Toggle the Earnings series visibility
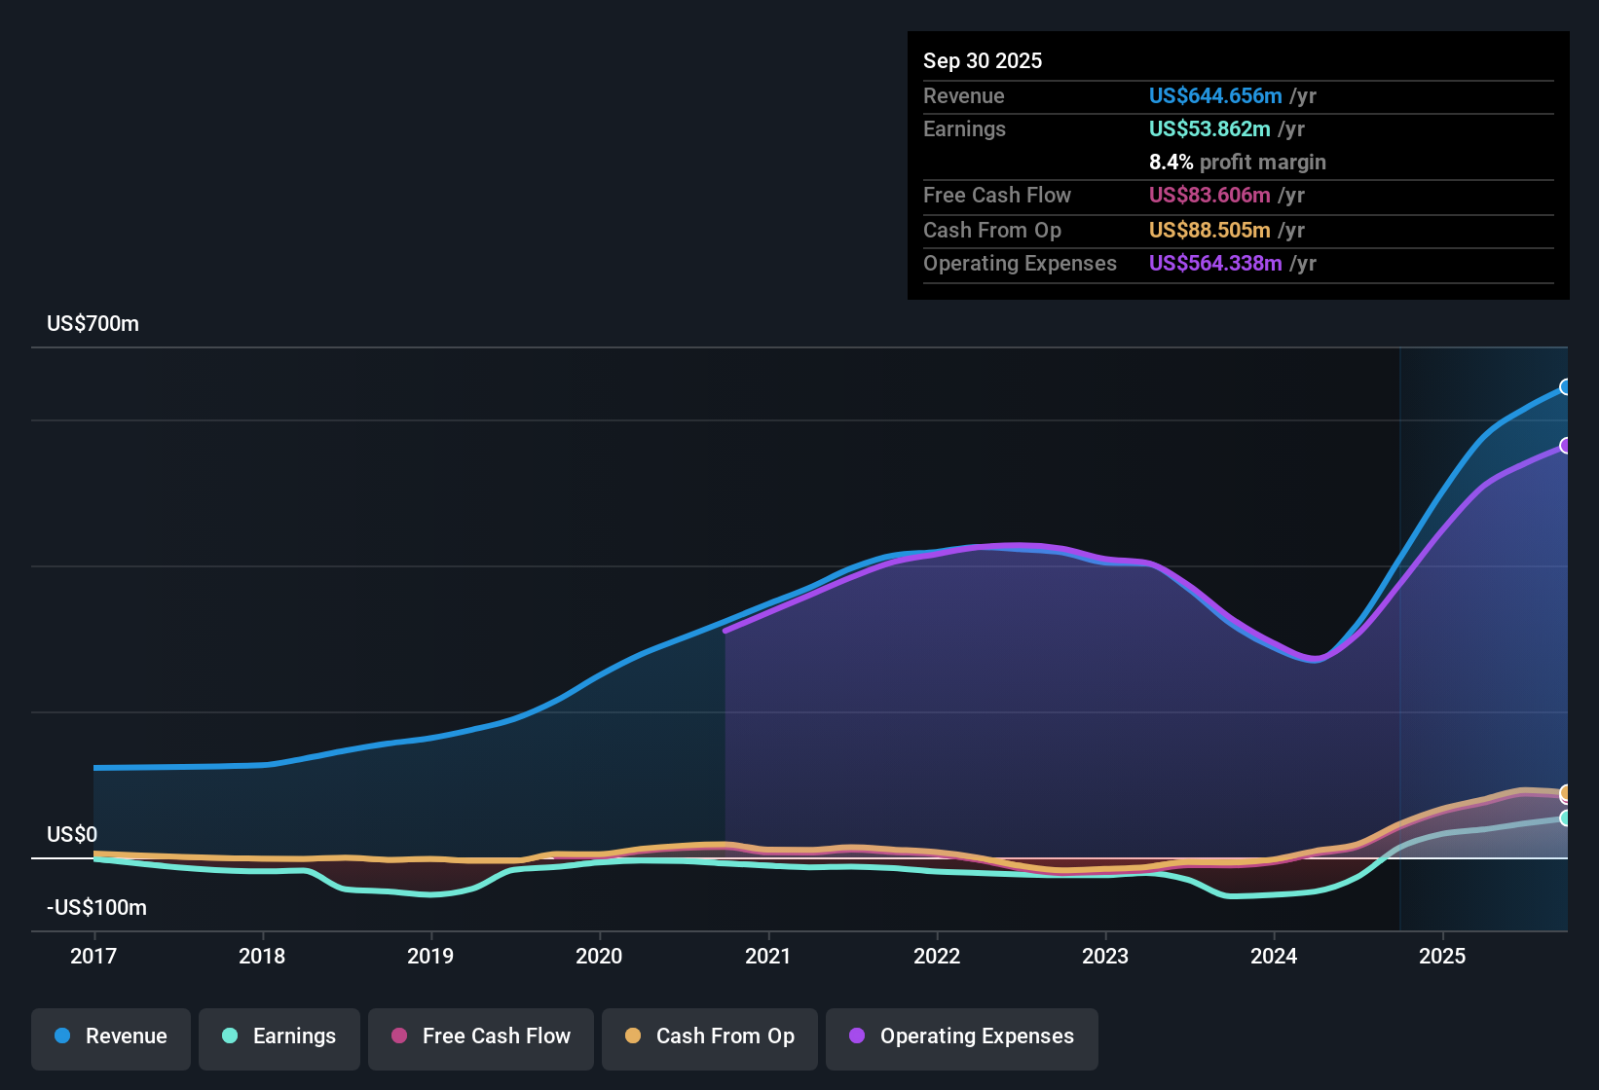The image size is (1599, 1090). tap(279, 1037)
